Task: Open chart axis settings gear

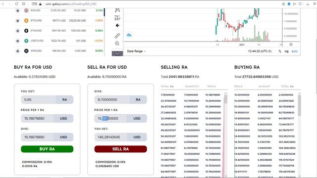Action: pyautogui.click(x=291, y=44)
